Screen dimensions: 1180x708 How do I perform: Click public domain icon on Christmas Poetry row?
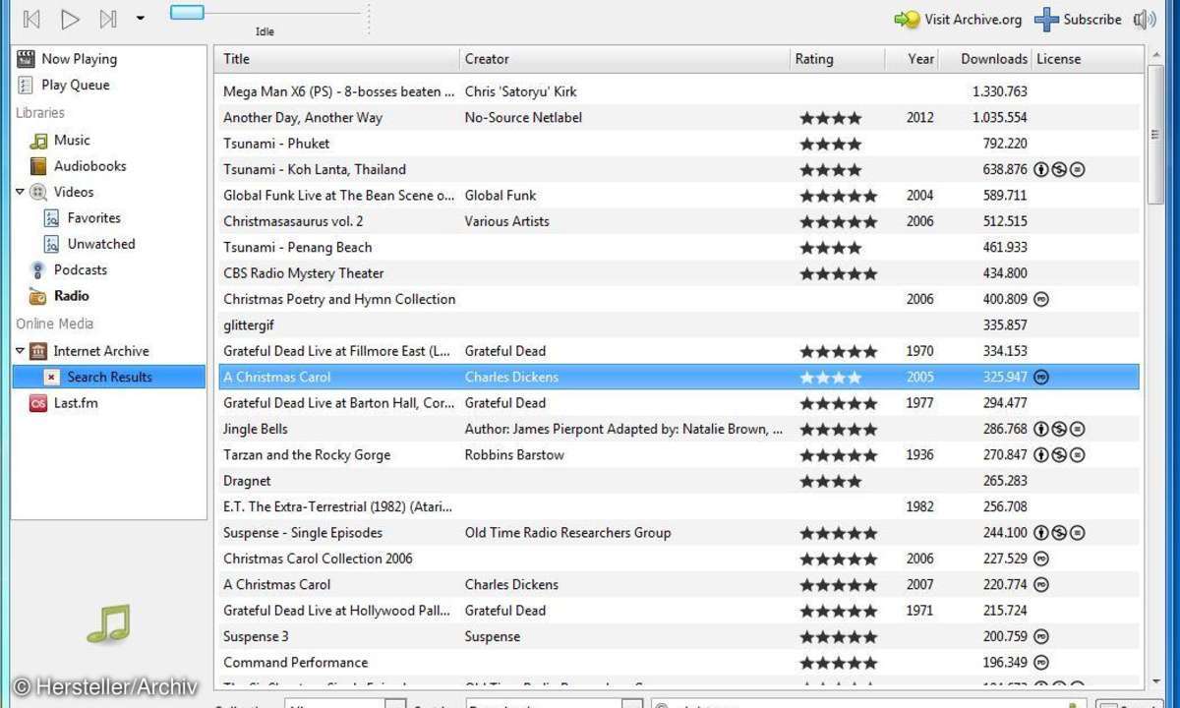point(1041,299)
